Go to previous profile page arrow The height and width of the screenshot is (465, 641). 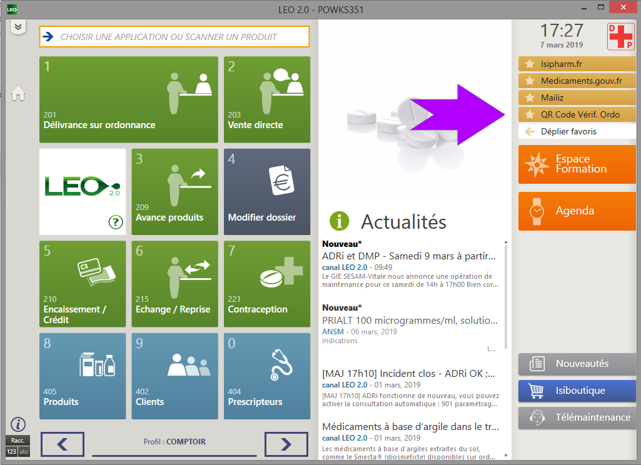pyautogui.click(x=62, y=444)
